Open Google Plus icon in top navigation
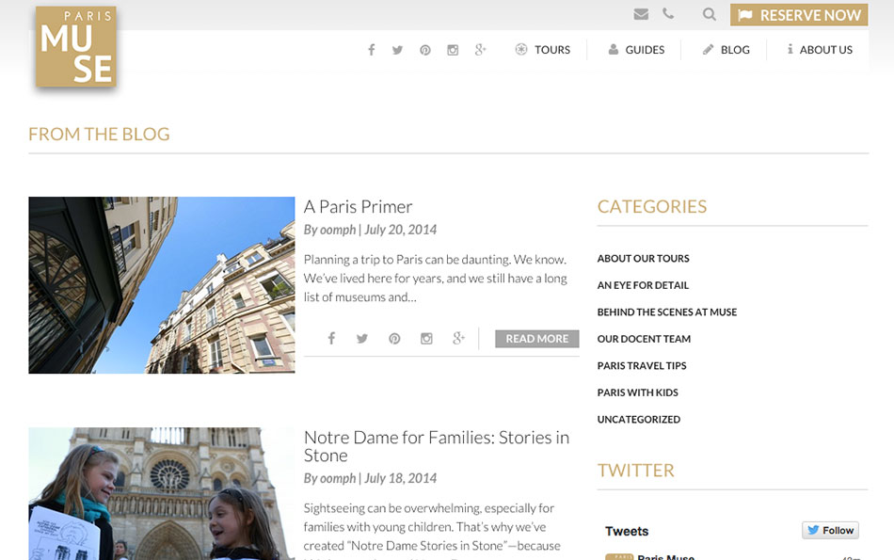The width and height of the screenshot is (894, 560). pyautogui.click(x=480, y=50)
